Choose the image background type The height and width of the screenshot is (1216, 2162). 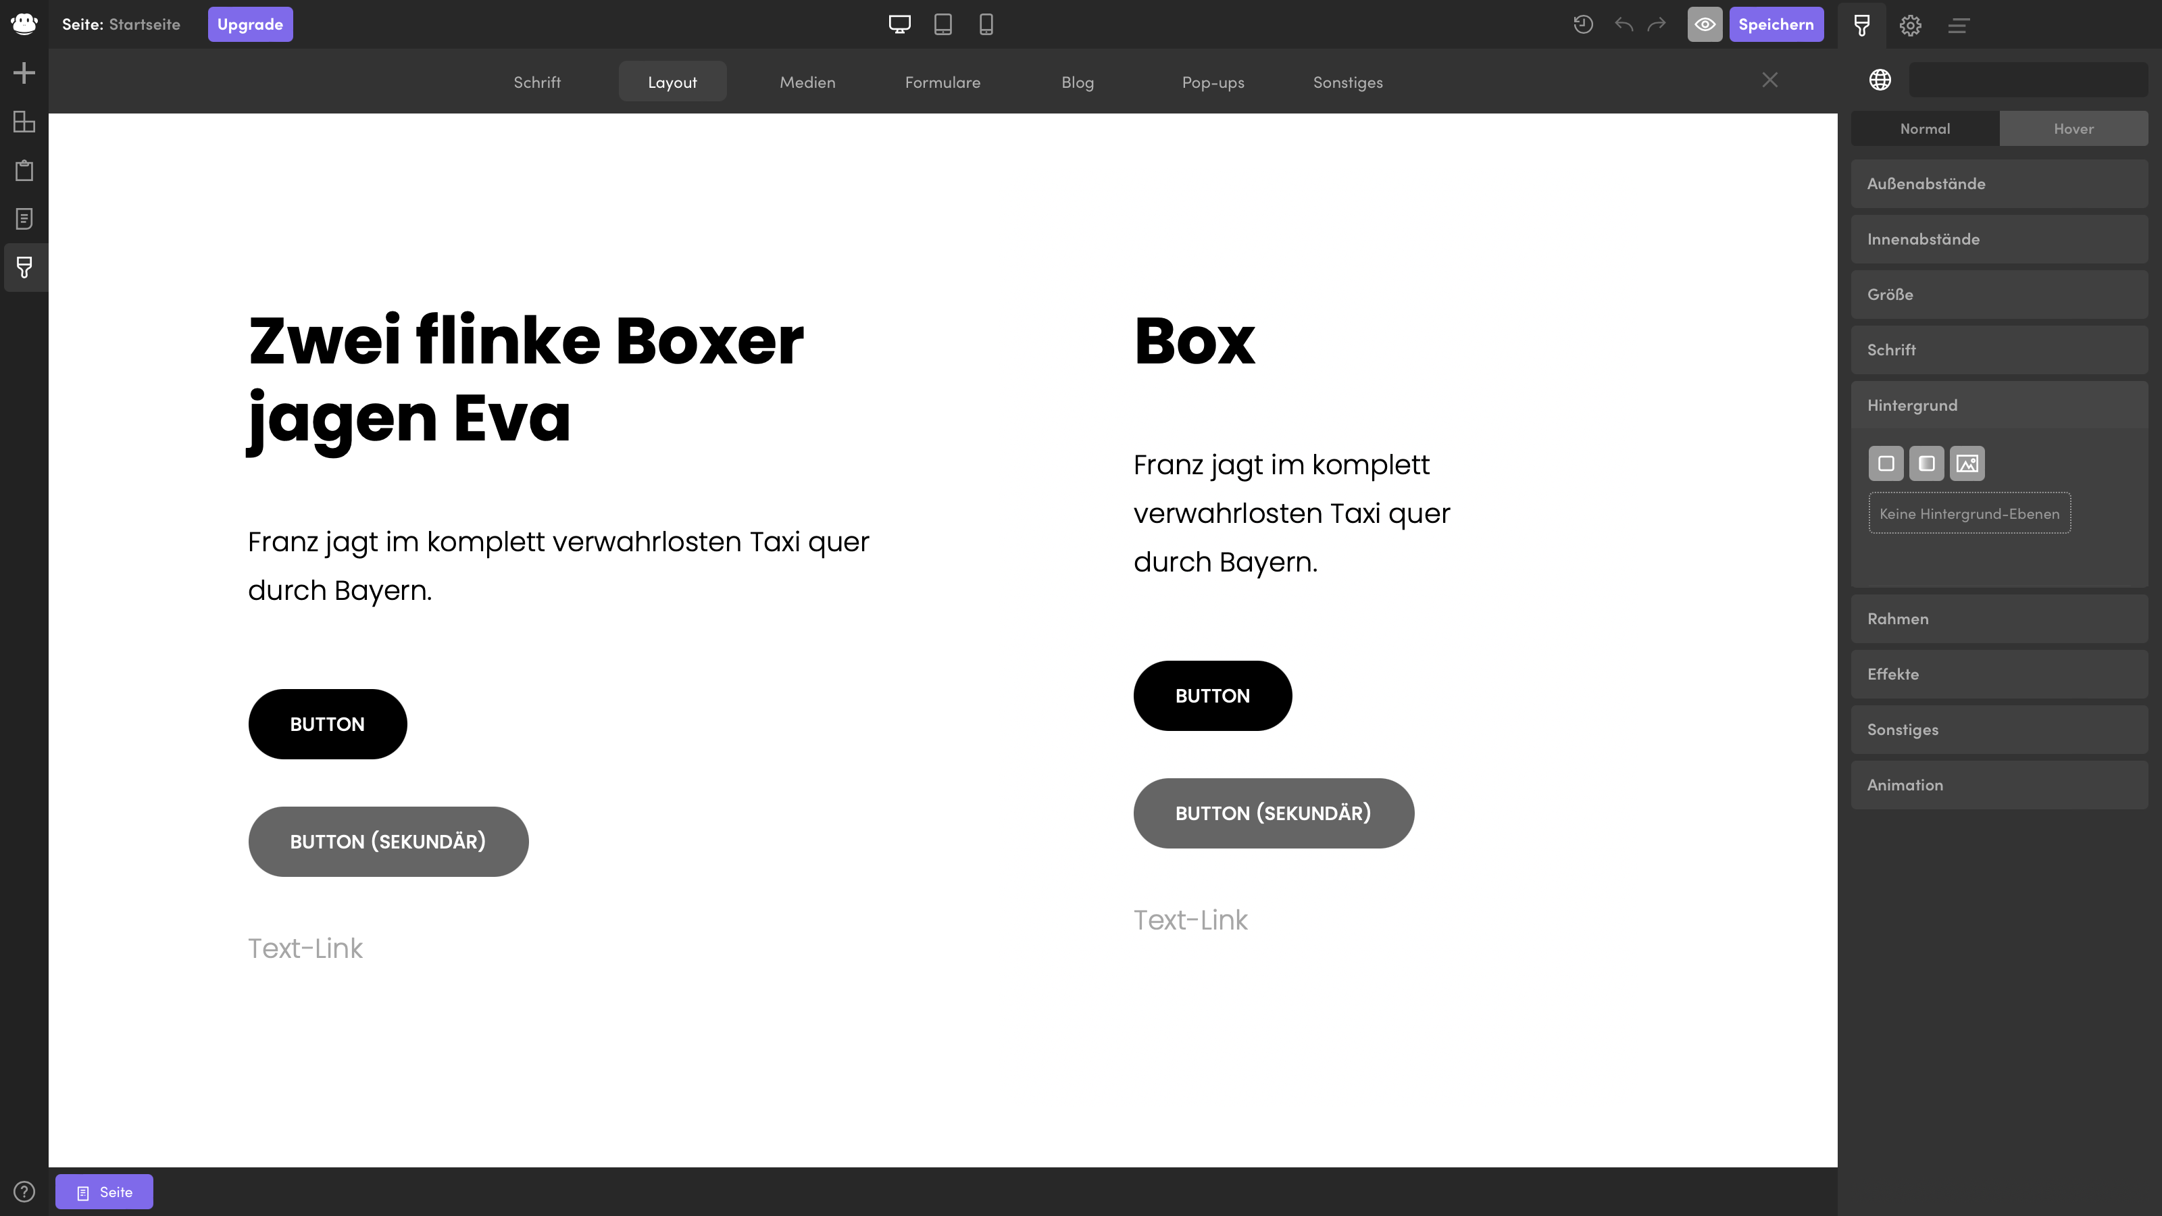[1967, 463]
